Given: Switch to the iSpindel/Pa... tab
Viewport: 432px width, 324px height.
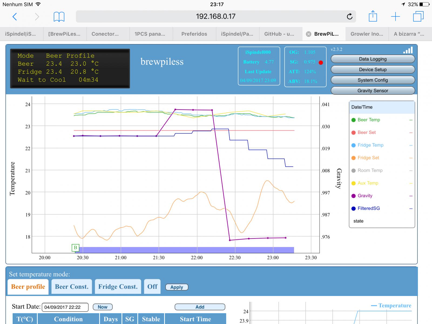Looking at the screenshot, I should tap(238, 34).
